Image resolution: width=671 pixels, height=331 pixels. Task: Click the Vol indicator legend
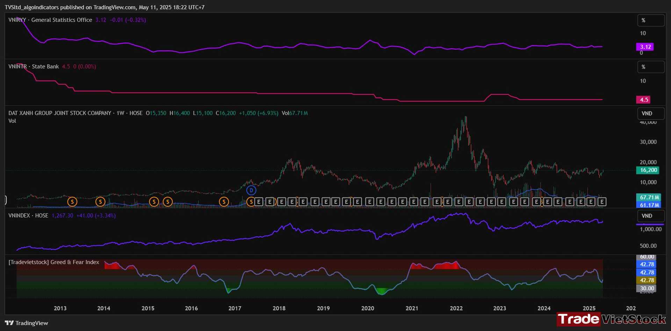12,121
